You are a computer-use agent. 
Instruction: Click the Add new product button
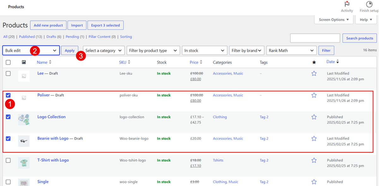[48, 25]
